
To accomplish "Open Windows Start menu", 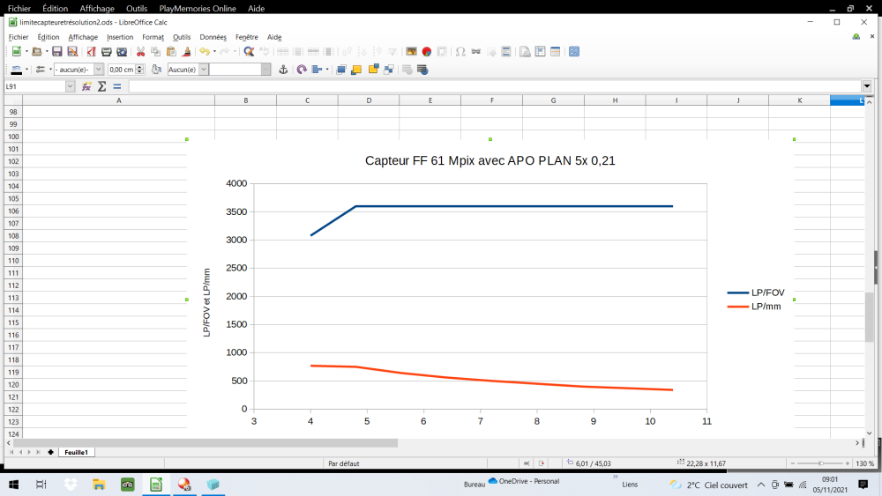I will coord(13,485).
